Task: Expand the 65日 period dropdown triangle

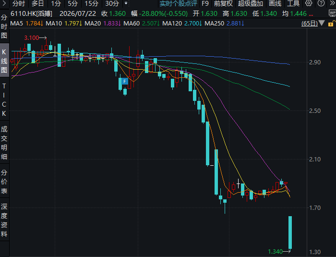Action: tap(322, 23)
